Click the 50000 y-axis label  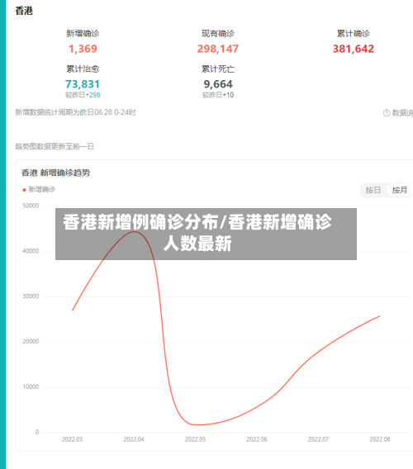click(x=31, y=206)
